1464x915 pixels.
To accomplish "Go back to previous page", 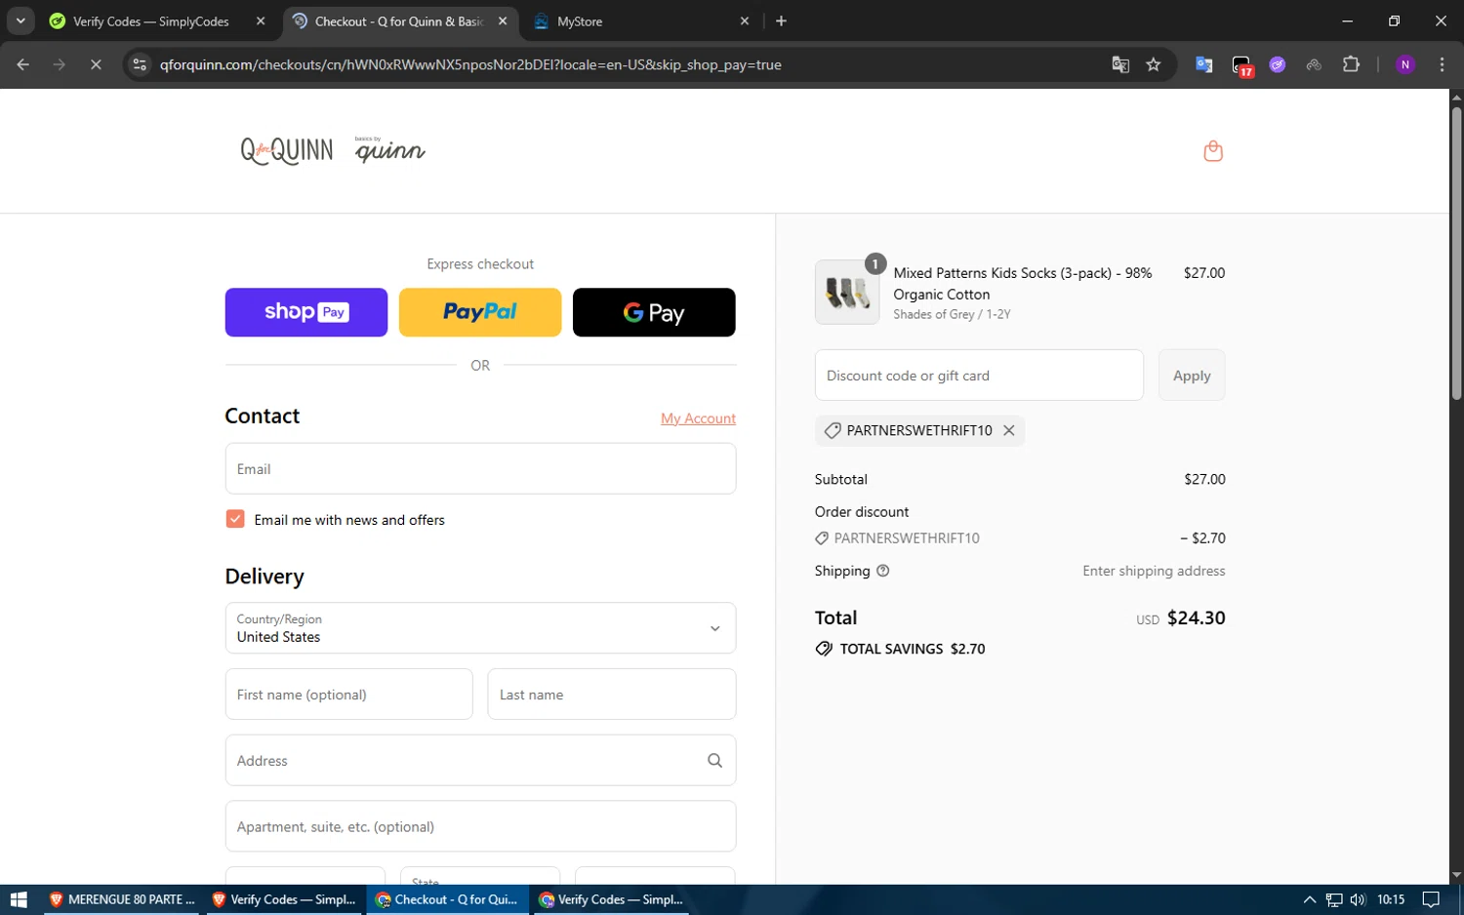I will coord(23,64).
